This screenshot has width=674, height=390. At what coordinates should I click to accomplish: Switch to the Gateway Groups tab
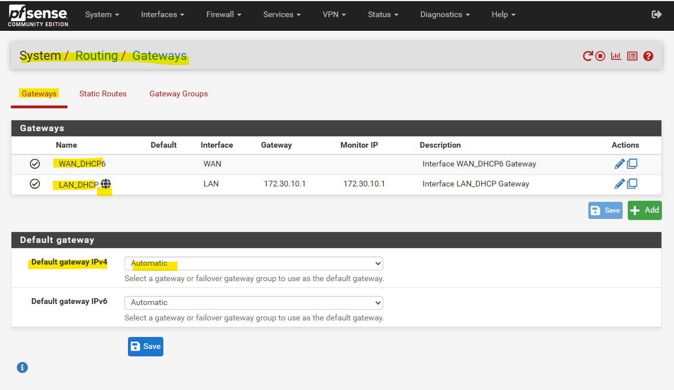click(x=178, y=94)
